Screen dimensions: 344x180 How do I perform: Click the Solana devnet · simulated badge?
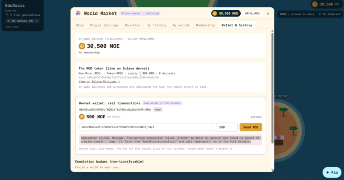tap(140, 13)
